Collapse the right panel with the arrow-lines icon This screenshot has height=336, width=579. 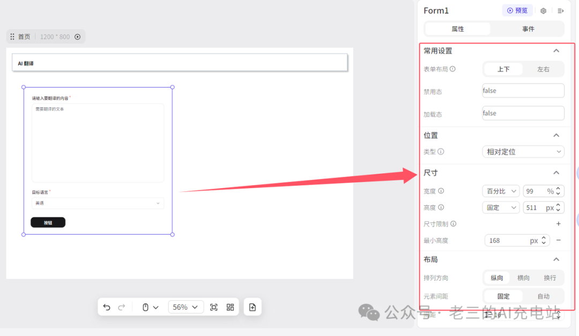click(x=561, y=11)
